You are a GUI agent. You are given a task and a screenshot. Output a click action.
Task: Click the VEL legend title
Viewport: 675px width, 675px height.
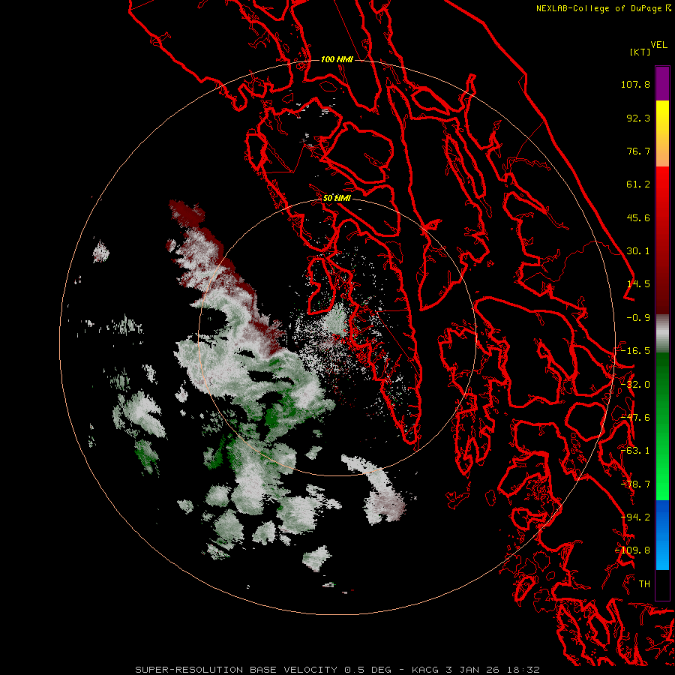point(658,45)
